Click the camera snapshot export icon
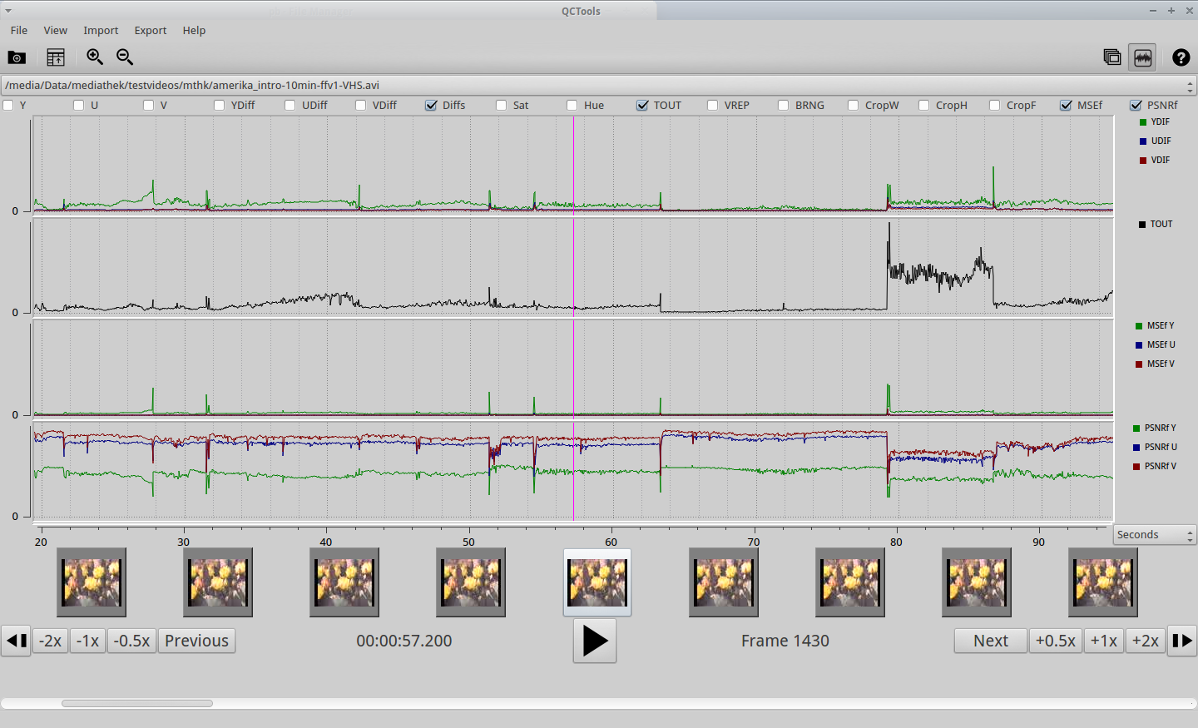1198x728 pixels. (17, 57)
